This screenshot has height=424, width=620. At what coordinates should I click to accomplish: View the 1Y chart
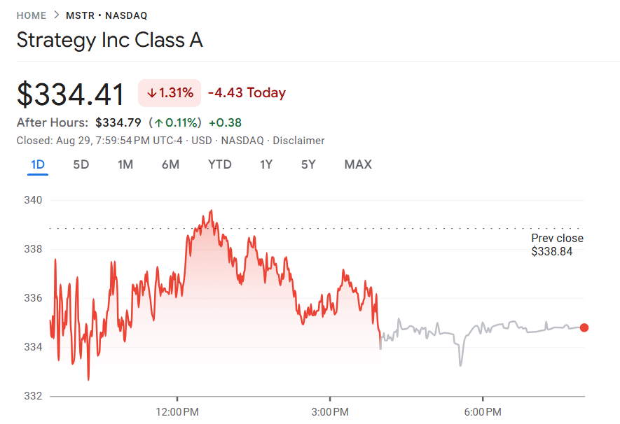[266, 164]
